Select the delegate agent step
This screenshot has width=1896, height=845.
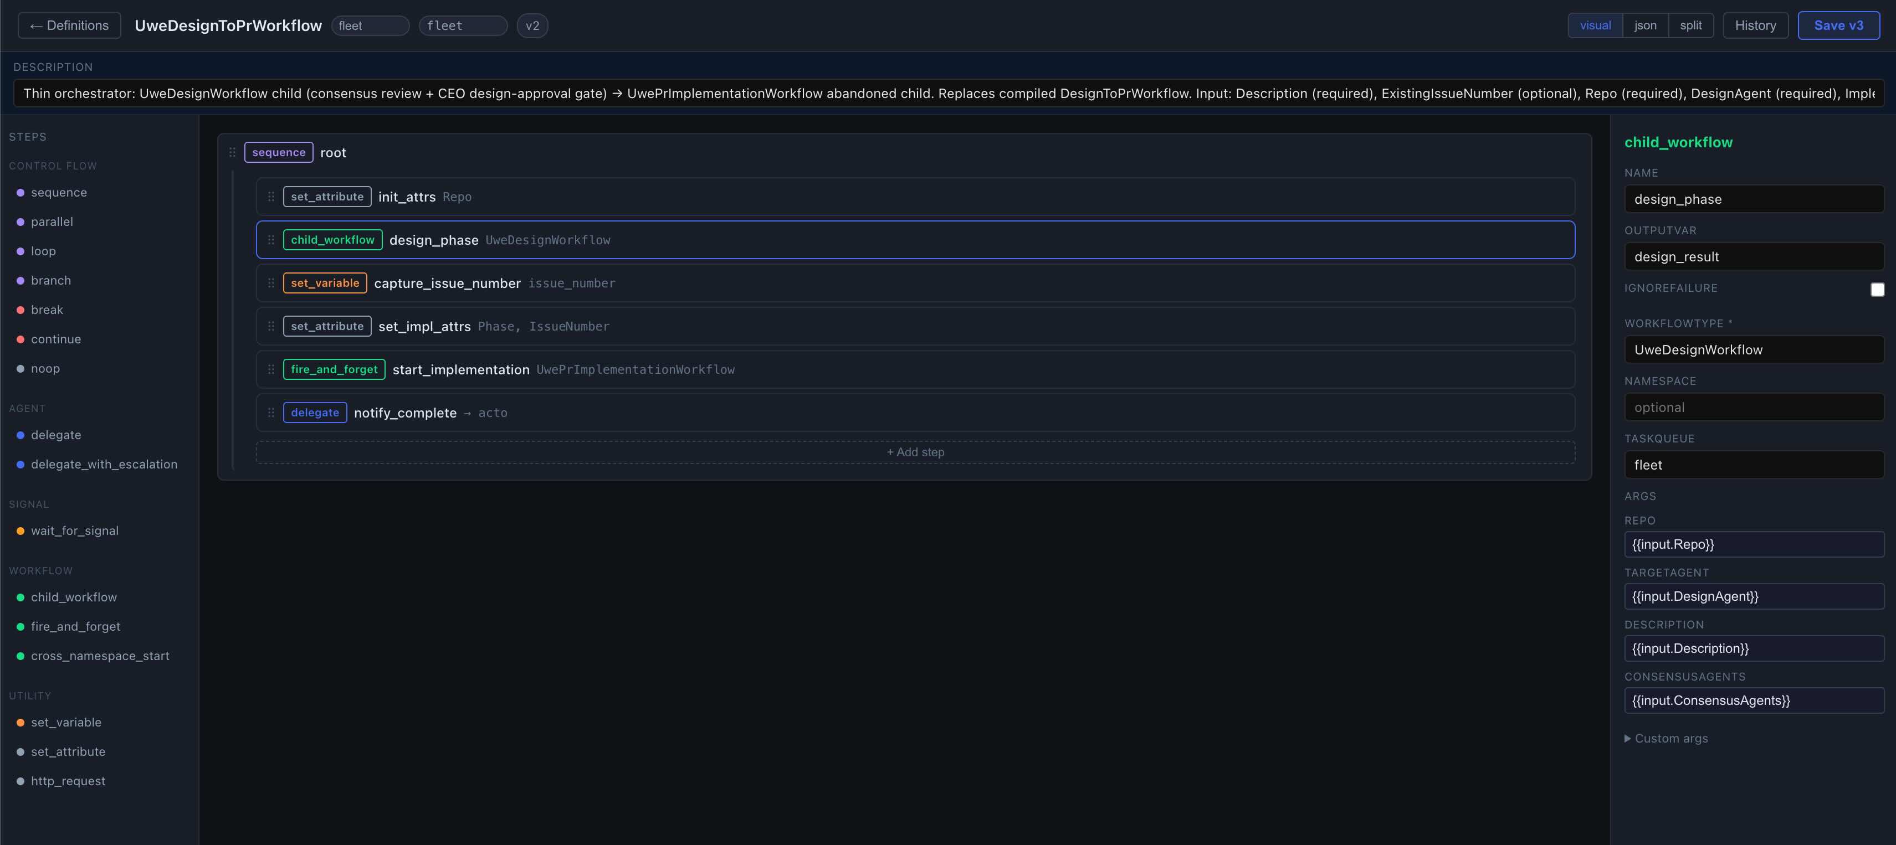[56, 435]
